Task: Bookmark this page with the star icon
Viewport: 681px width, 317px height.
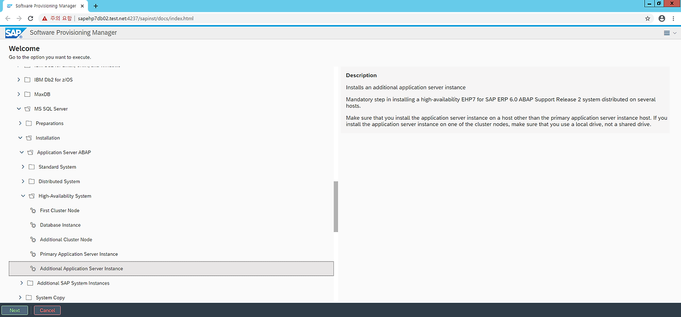Action: pyautogui.click(x=647, y=18)
